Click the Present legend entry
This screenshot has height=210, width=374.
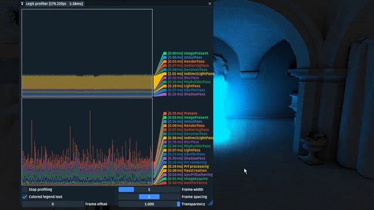182,113
